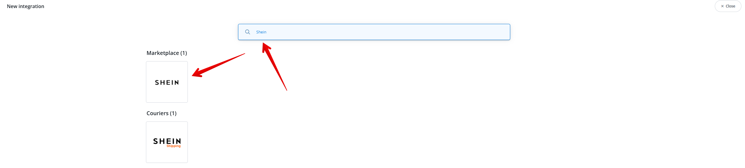The image size is (745, 168).
Task: Click the X icon inside Close button
Action: [722, 6]
